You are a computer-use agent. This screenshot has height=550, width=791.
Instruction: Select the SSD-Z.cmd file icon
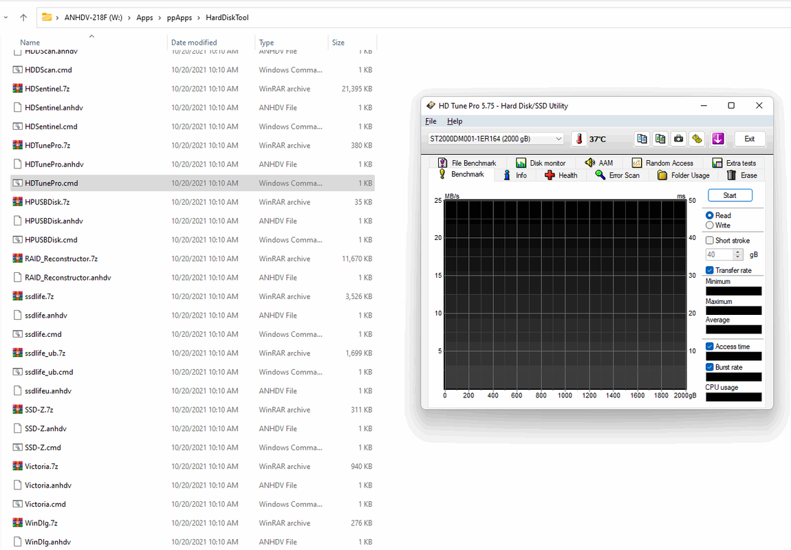tap(17, 448)
